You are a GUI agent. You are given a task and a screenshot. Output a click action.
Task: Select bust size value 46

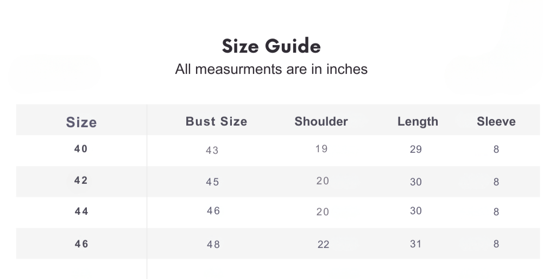(x=213, y=210)
